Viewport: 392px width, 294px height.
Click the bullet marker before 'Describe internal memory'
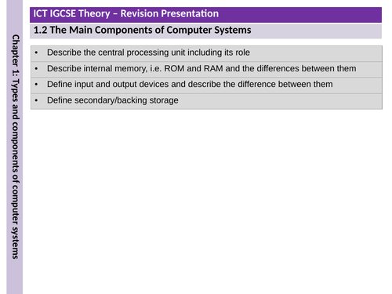point(36,69)
